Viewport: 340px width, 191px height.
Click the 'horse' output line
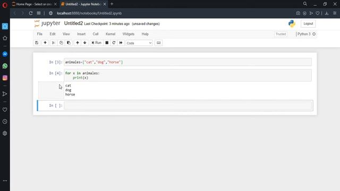point(70,94)
